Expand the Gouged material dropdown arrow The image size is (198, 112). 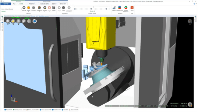(x=128, y=12)
